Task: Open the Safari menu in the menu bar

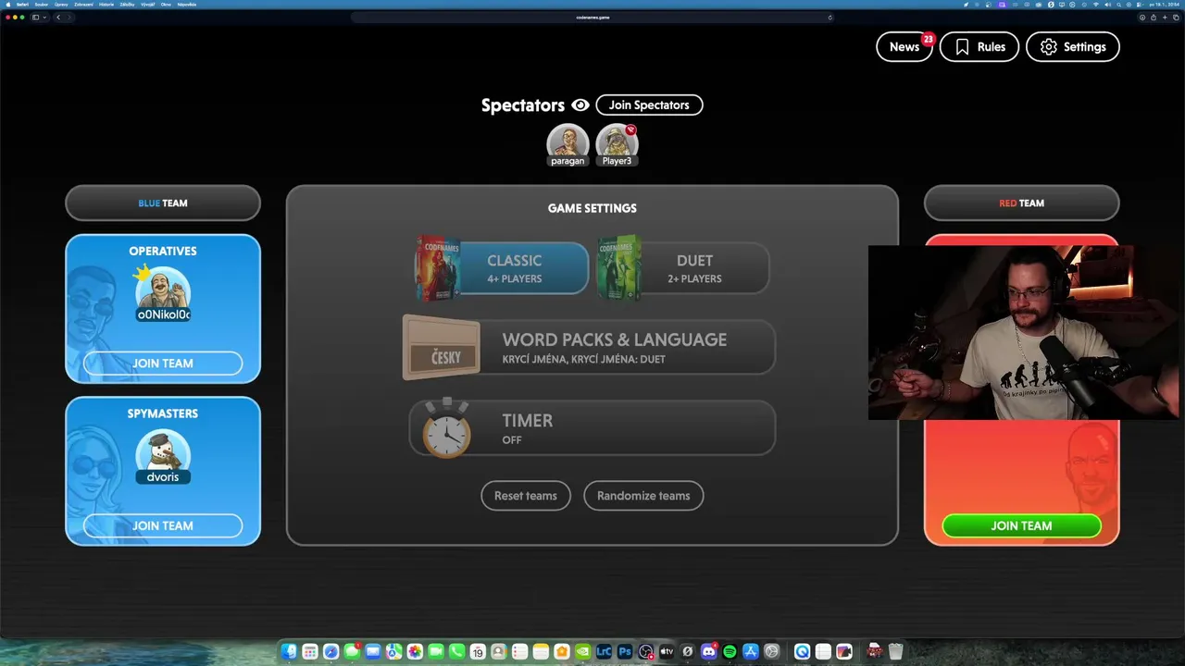Action: pos(22,5)
